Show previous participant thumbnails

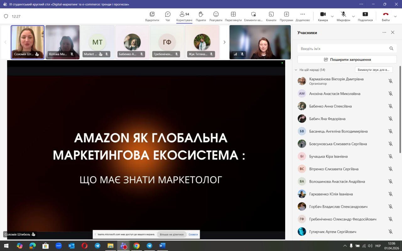tap(5, 42)
